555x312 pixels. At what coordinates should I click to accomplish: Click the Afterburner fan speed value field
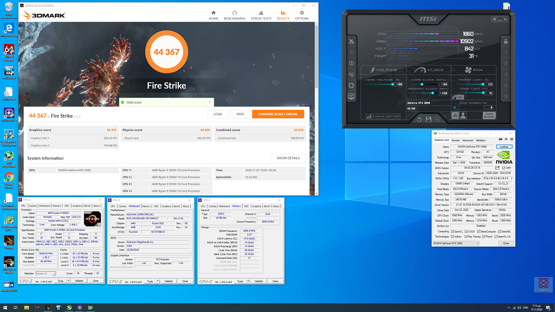(x=489, y=107)
